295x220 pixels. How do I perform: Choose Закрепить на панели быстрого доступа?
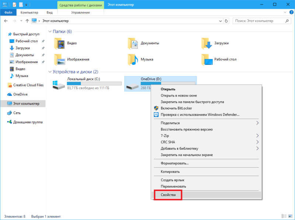pyautogui.click(x=206, y=102)
